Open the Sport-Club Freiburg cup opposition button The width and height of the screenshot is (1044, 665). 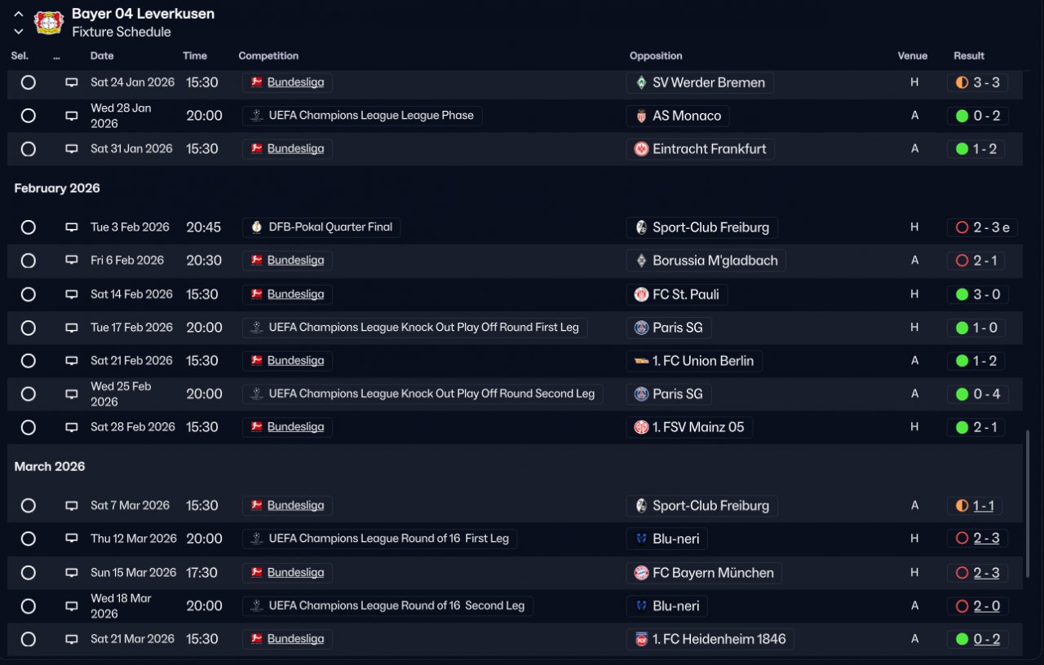coord(702,227)
